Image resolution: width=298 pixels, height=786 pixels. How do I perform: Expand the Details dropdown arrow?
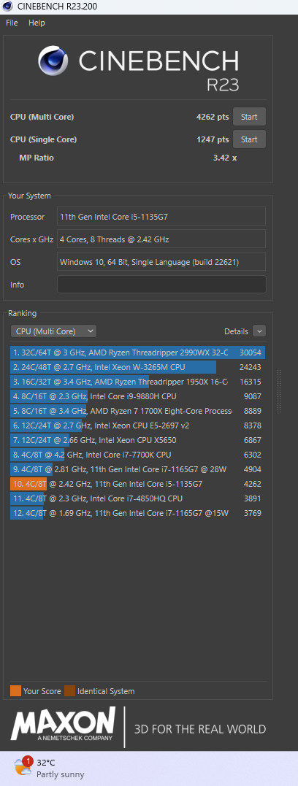259,331
